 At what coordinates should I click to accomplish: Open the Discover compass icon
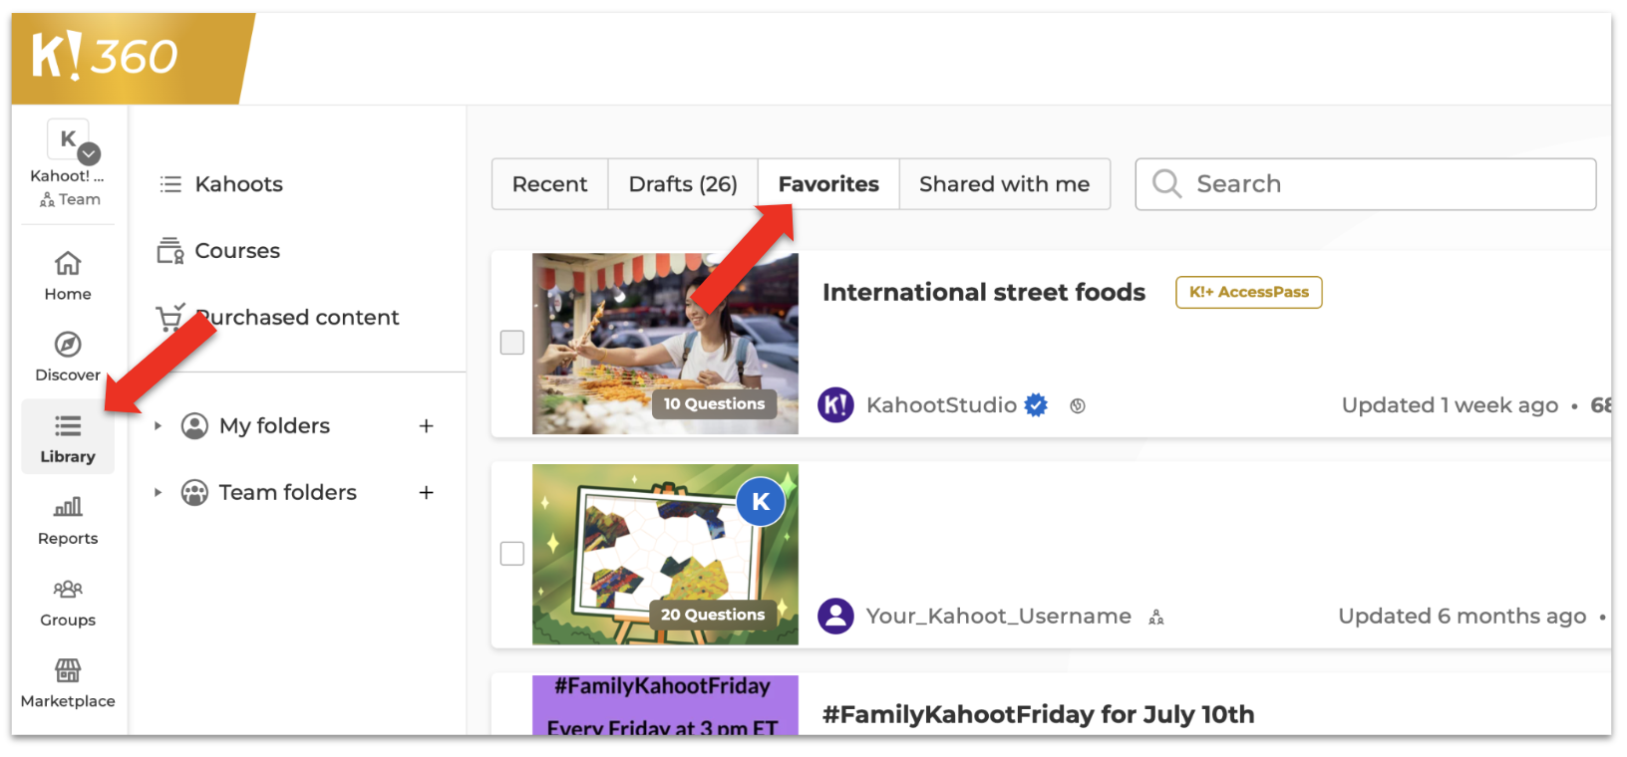pos(68,345)
